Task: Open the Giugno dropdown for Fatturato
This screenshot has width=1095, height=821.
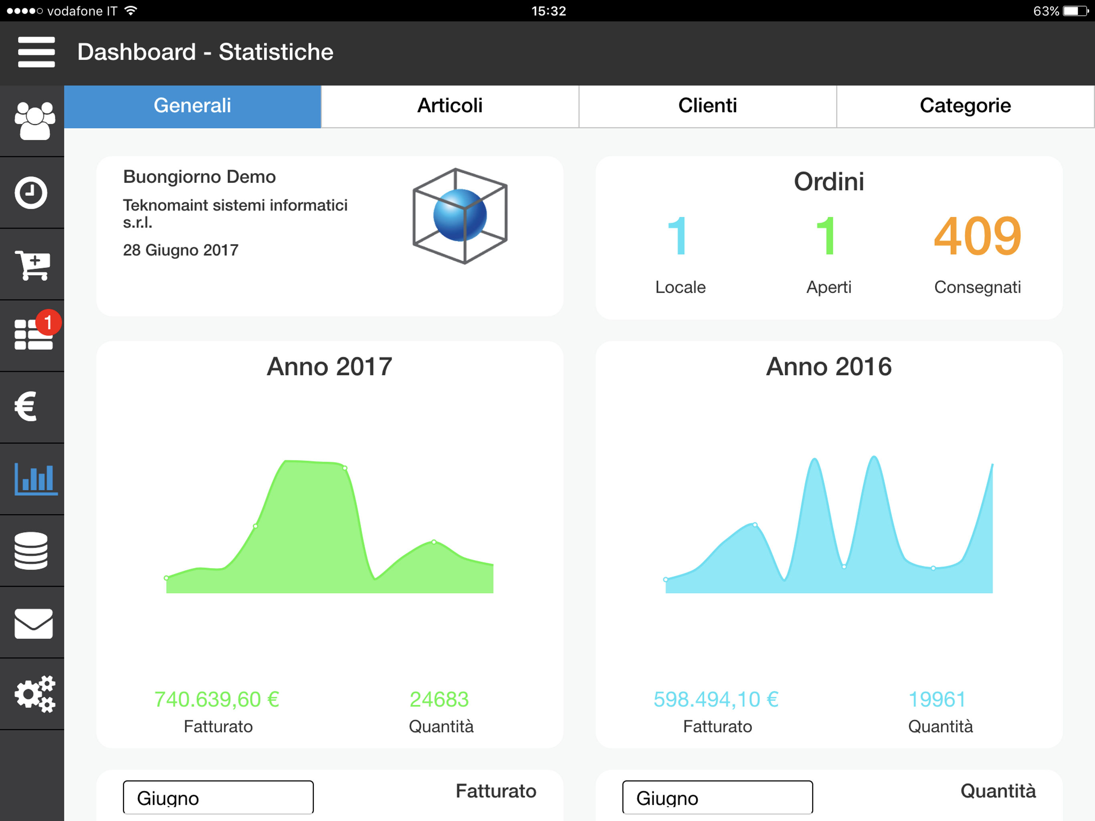Action: point(218,797)
